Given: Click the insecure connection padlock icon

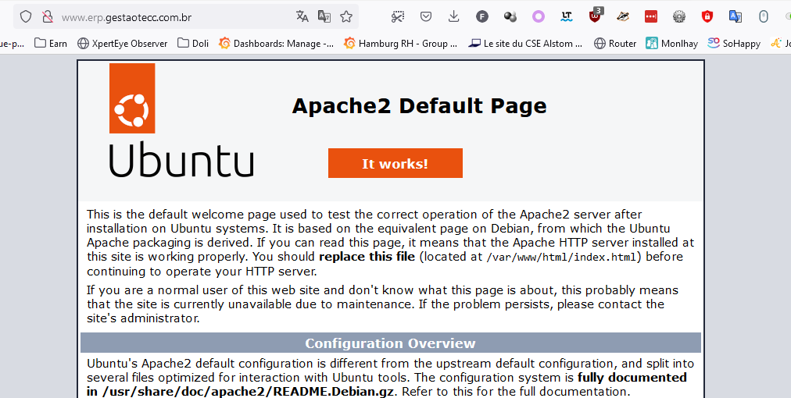Looking at the screenshot, I should point(48,16).
